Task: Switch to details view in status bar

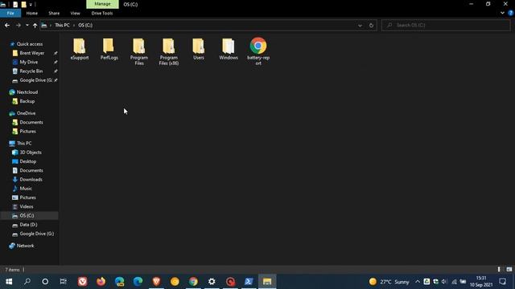Action: [x=499, y=270]
